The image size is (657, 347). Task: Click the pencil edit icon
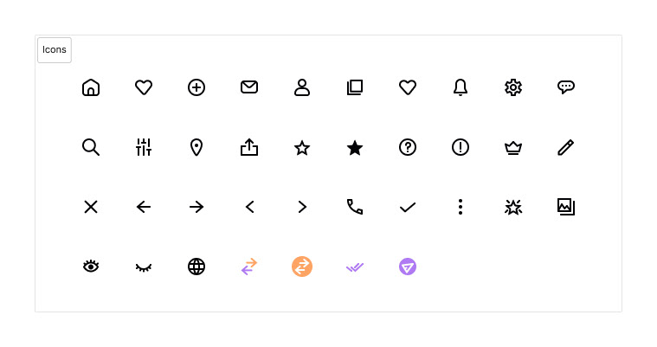[x=566, y=147]
